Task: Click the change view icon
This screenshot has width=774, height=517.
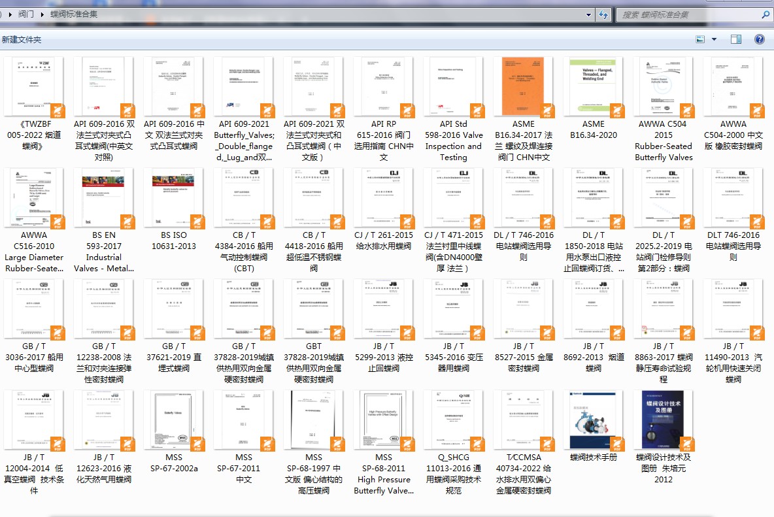Action: tap(700, 39)
